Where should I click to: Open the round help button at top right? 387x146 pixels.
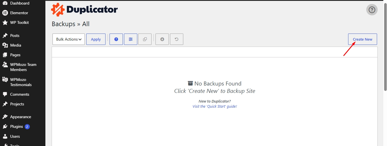pos(372,10)
